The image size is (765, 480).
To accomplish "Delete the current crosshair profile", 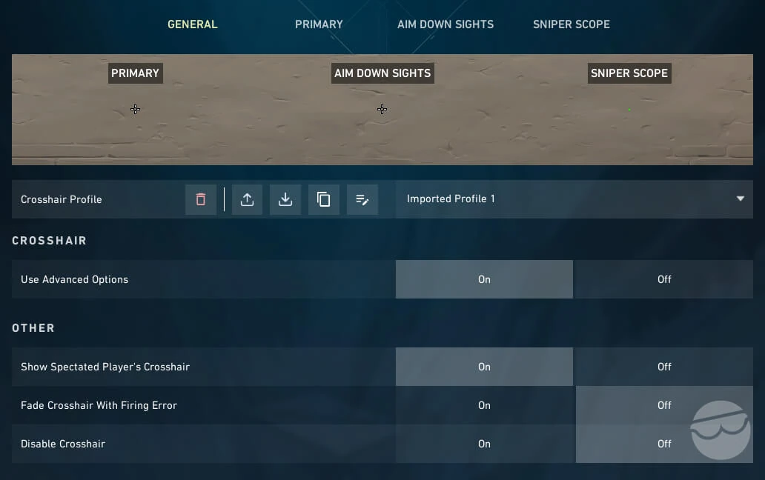I will pos(201,199).
